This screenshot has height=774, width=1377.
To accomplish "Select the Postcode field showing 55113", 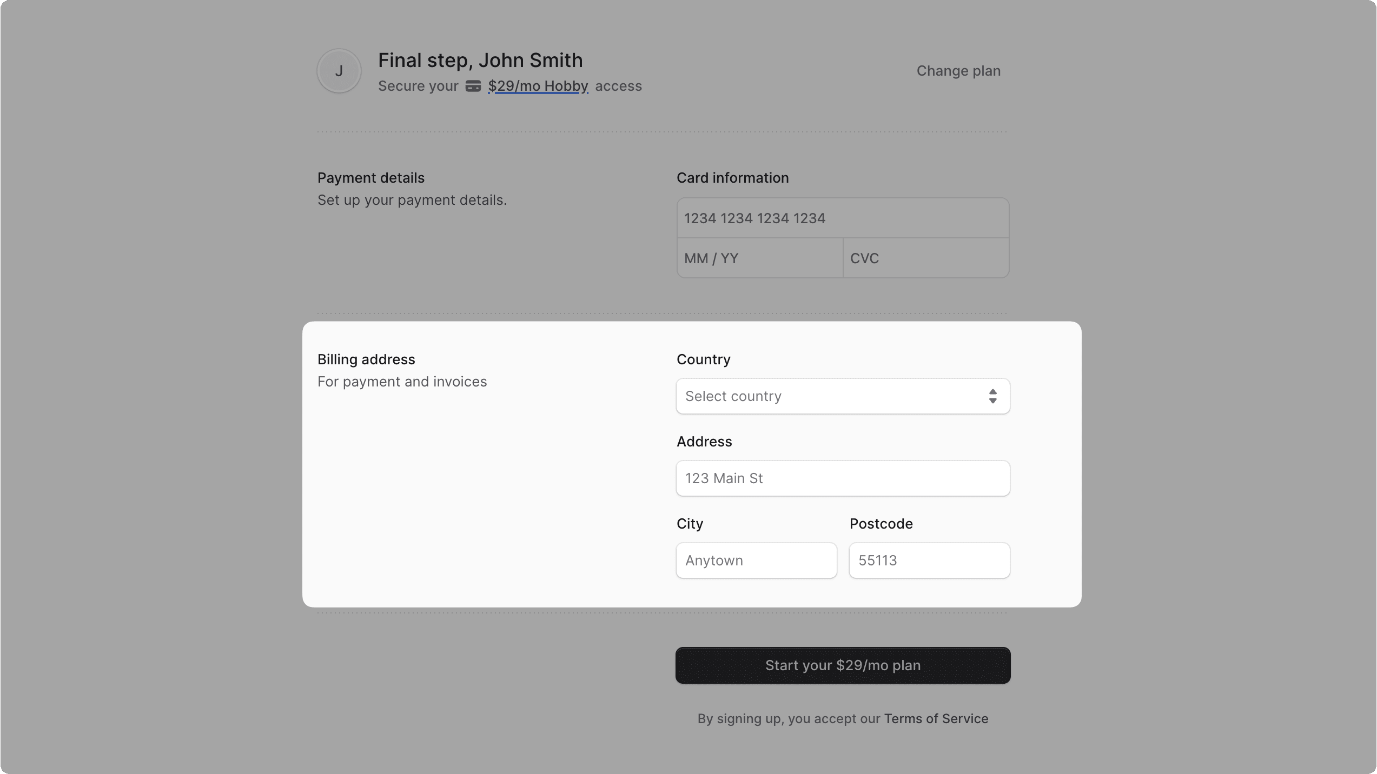I will [928, 561].
